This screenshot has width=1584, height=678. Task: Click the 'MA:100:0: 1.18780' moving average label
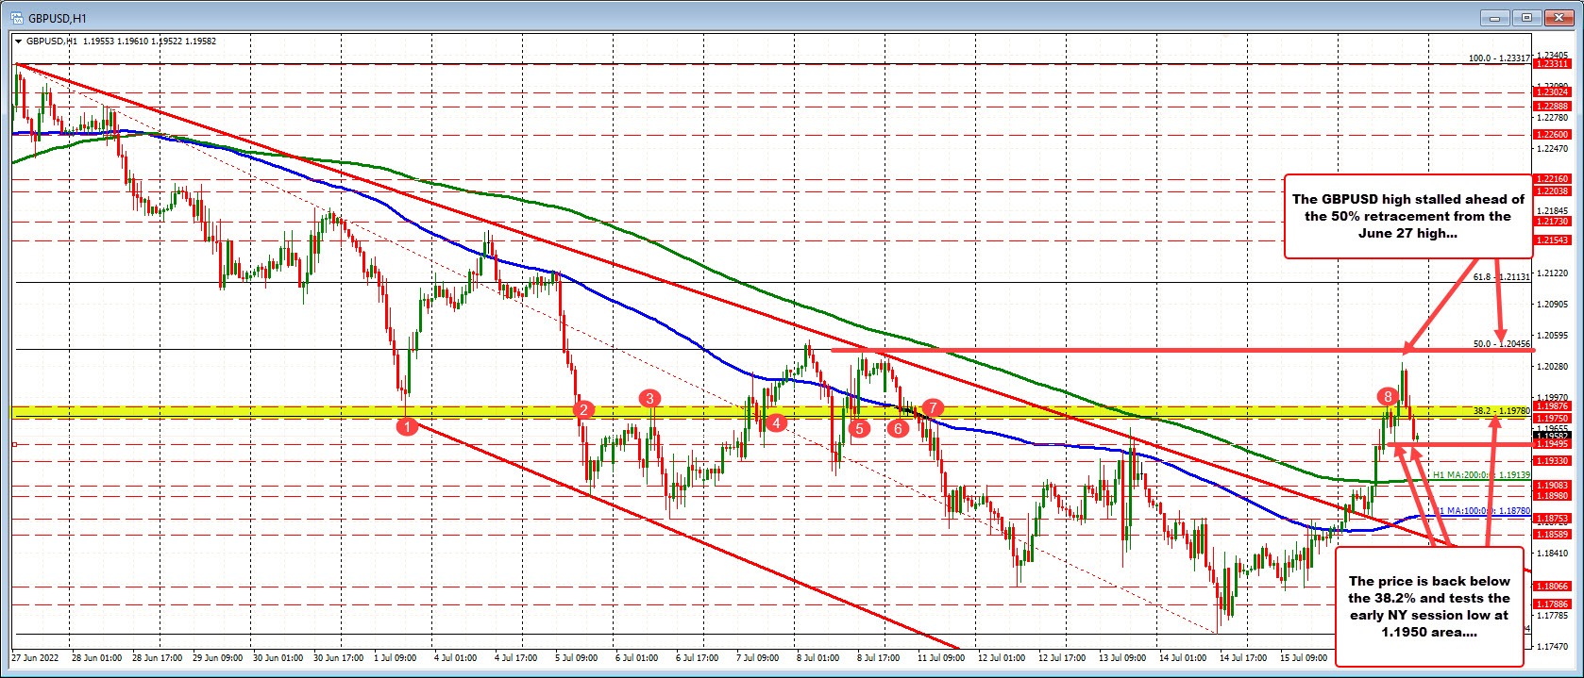(1484, 511)
